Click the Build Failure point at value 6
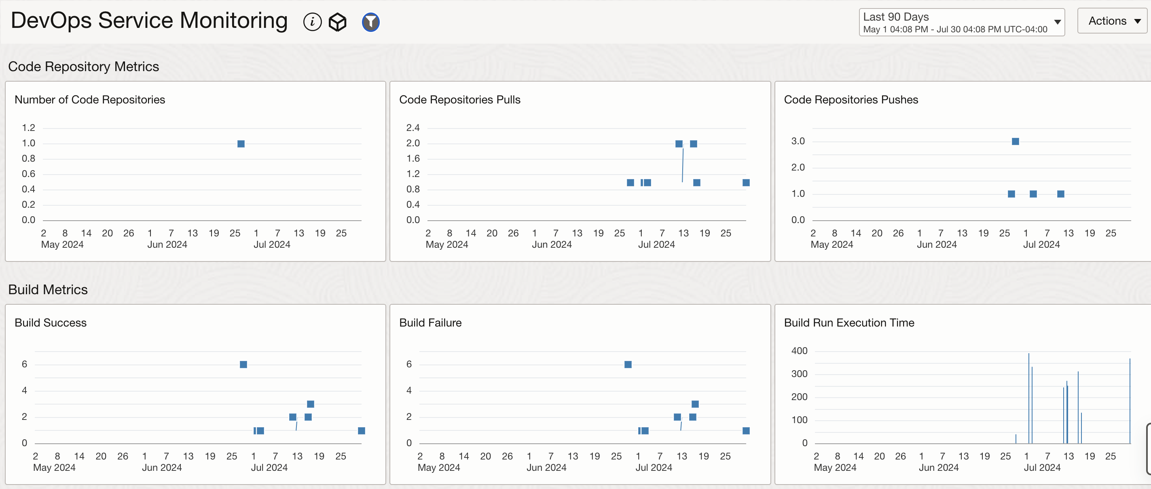 click(628, 365)
